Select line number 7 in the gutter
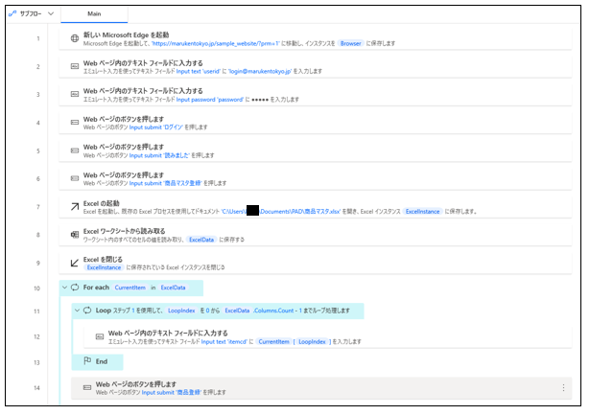This screenshot has height=415, width=590. (x=38, y=207)
